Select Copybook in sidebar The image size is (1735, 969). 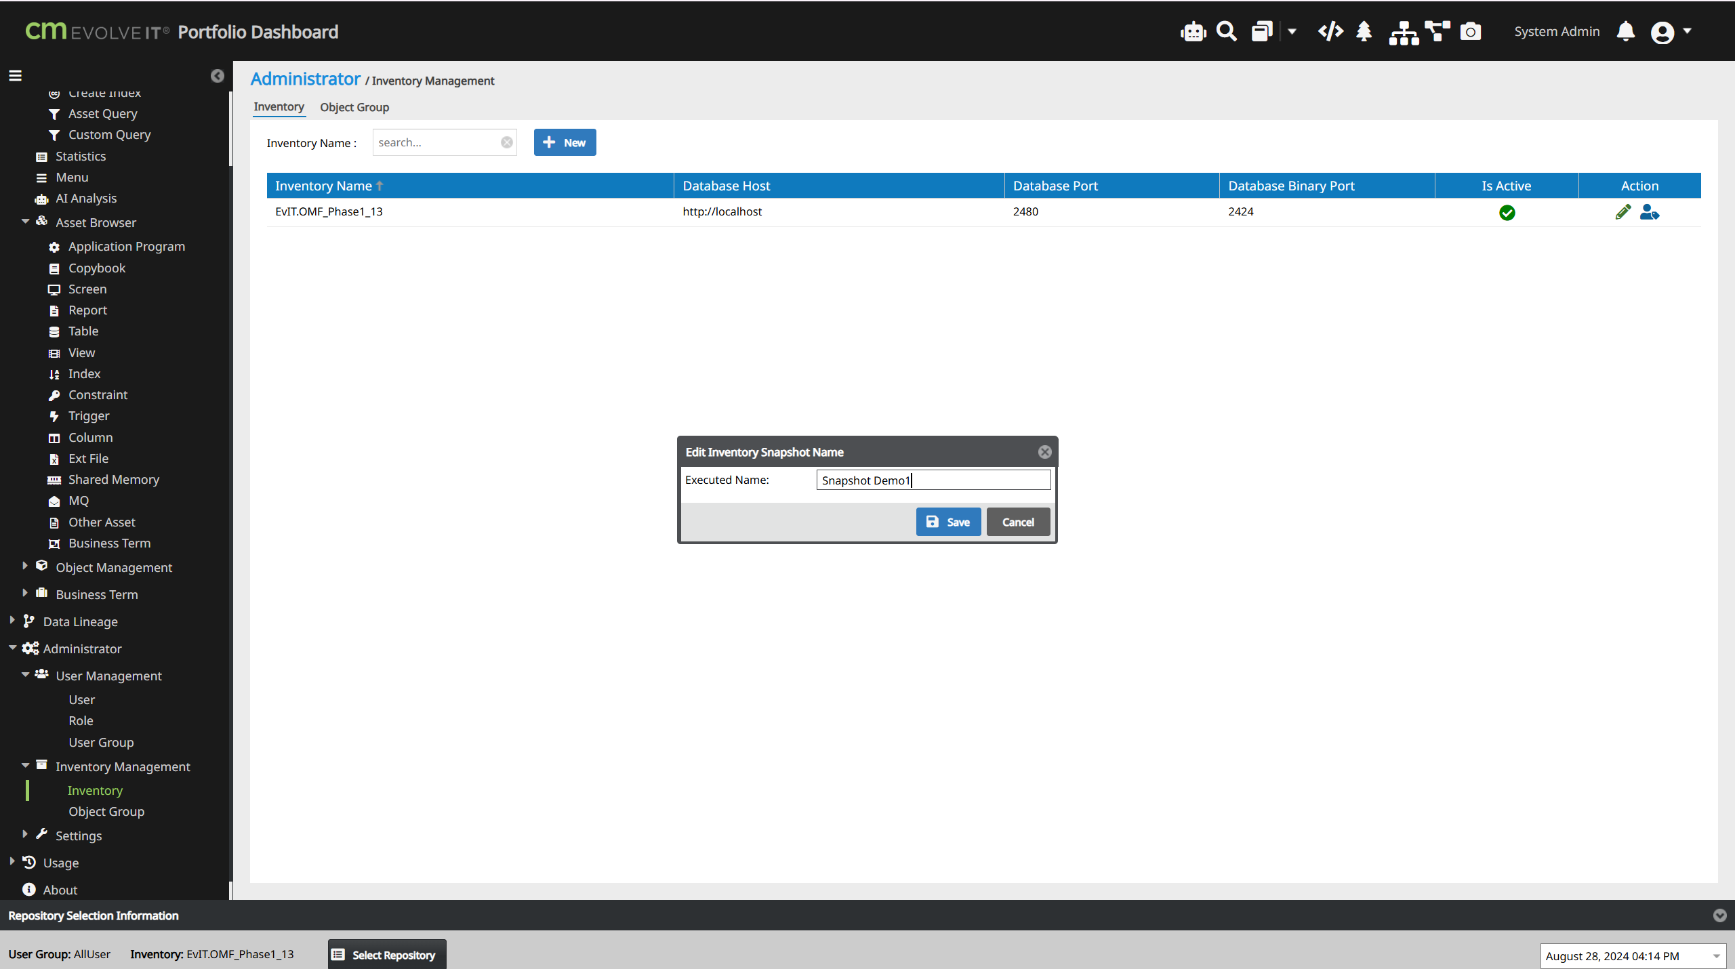point(96,268)
